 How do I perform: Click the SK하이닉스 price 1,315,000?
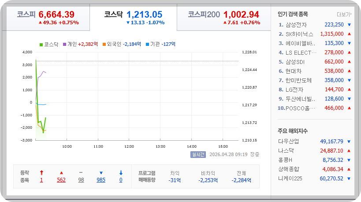[x=332, y=34]
